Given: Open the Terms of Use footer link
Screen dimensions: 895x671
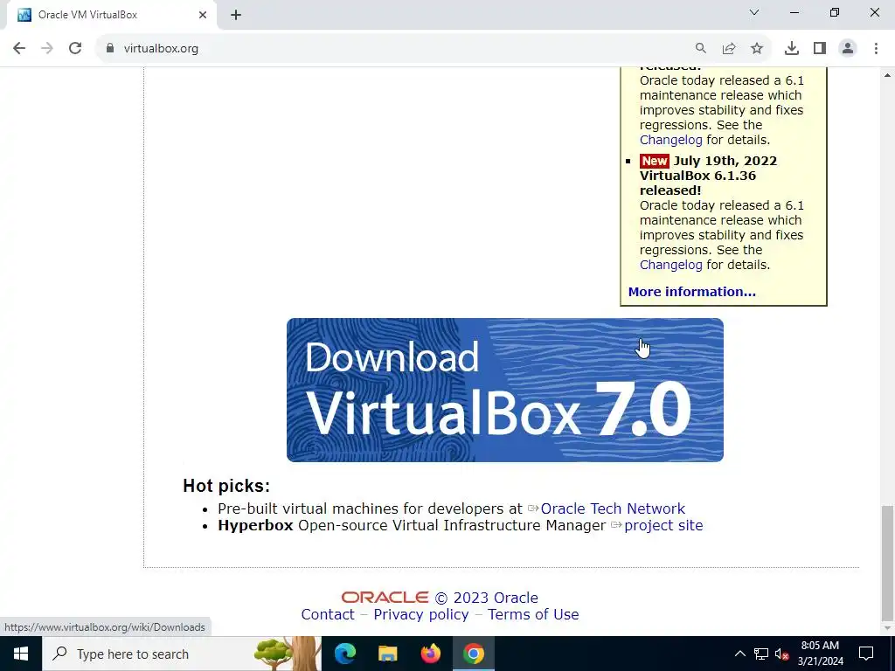Looking at the screenshot, I should coord(533,614).
